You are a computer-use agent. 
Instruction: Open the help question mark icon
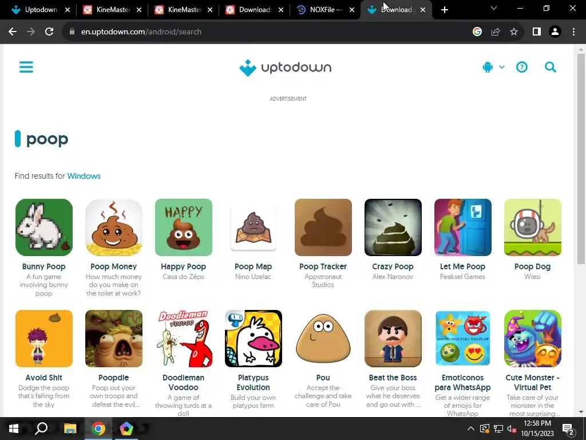pos(522,68)
